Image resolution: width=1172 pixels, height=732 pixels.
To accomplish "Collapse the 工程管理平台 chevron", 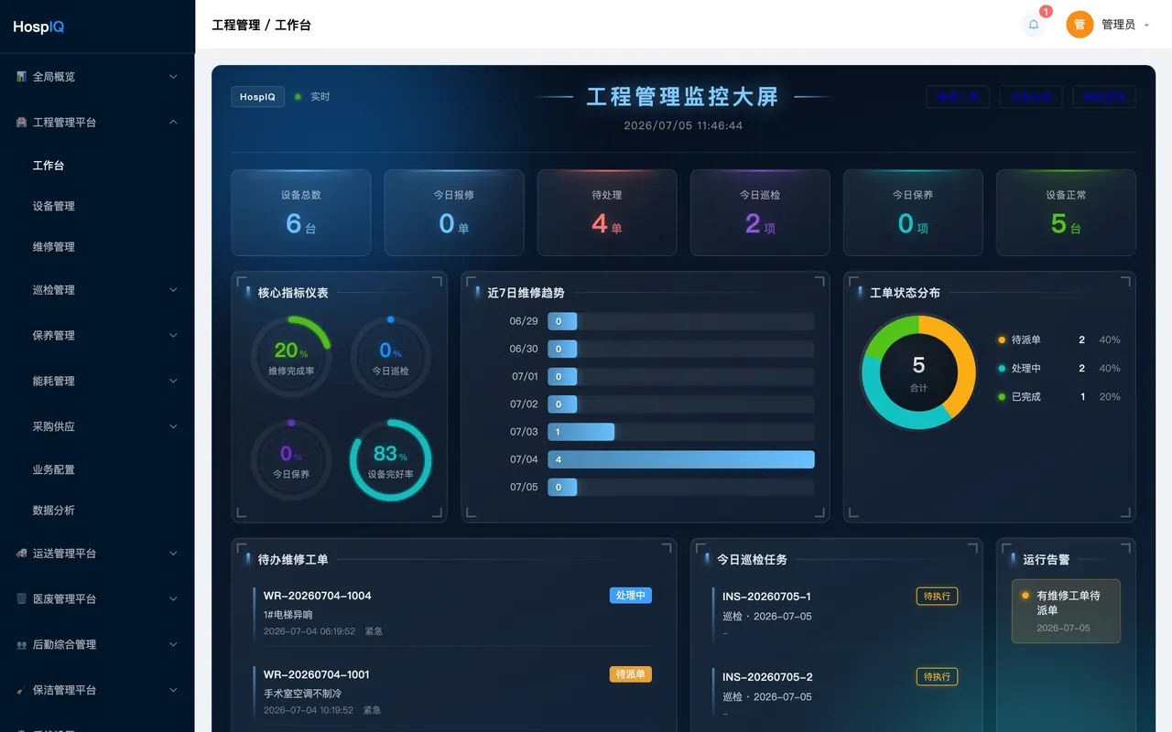I will [174, 123].
